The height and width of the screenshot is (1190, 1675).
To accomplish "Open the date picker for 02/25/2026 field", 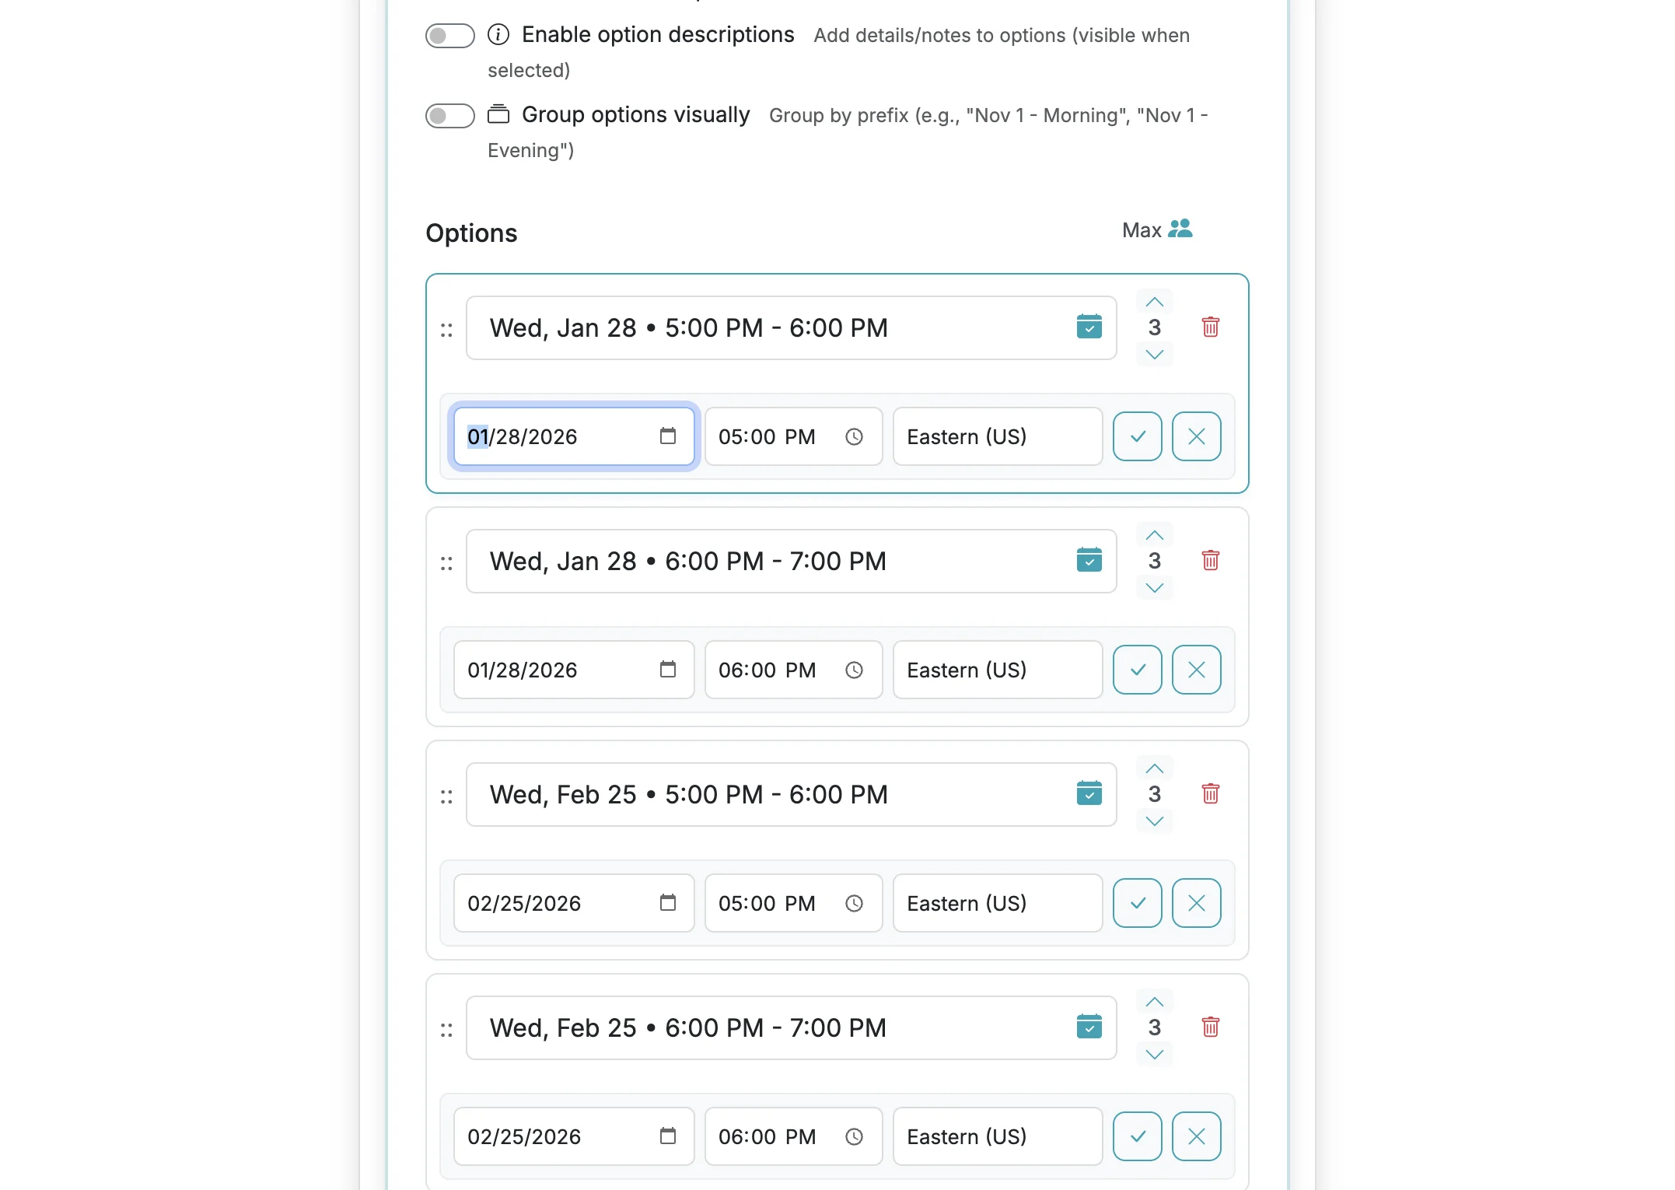I will pos(668,903).
